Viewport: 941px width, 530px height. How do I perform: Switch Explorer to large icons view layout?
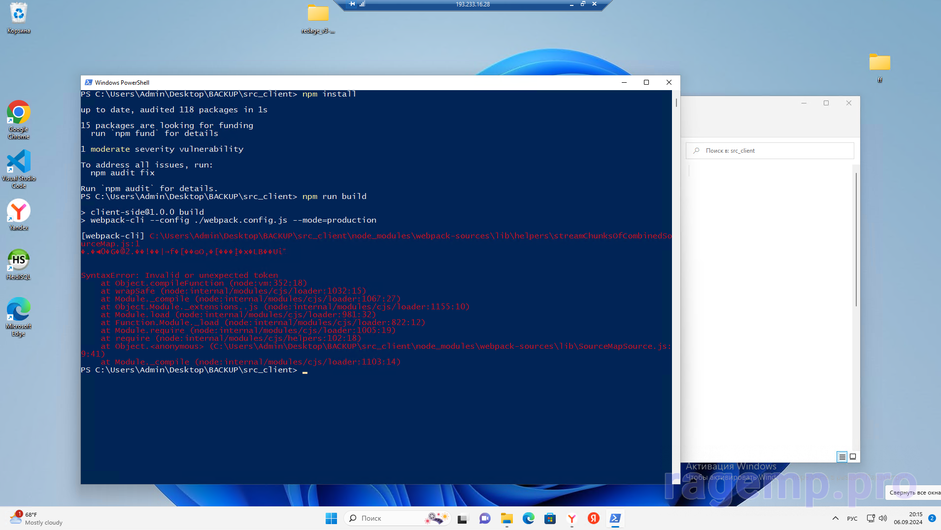coord(853,457)
